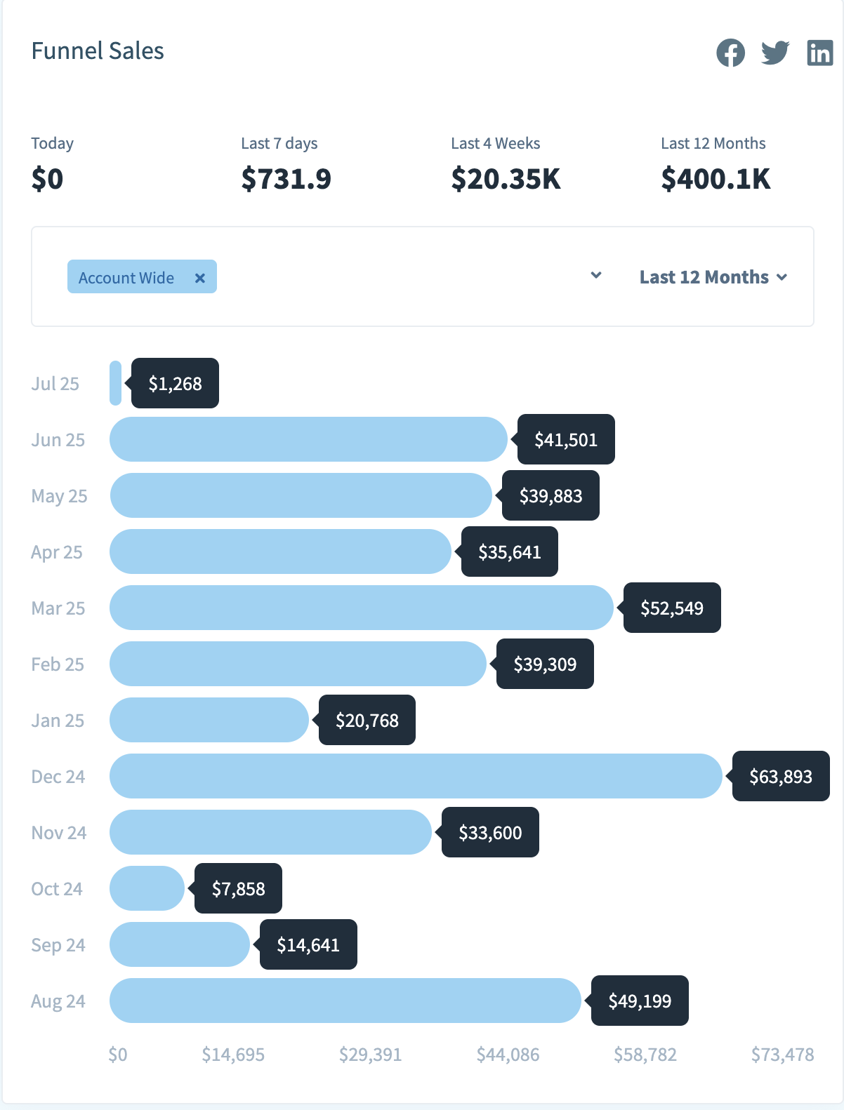Click the $52,549 value tooltip
Viewport: 844px width, 1110px height.
pos(671,608)
